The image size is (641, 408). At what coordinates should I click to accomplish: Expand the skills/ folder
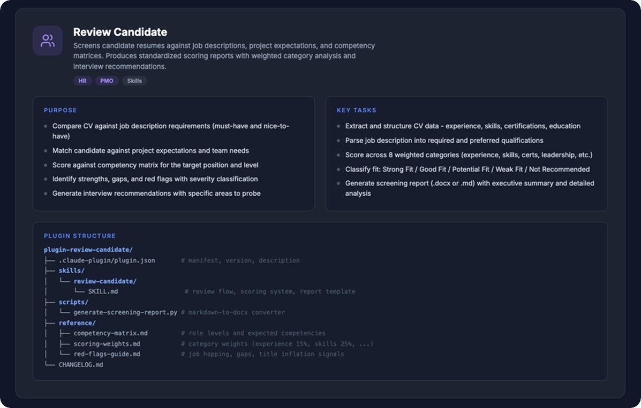point(72,271)
